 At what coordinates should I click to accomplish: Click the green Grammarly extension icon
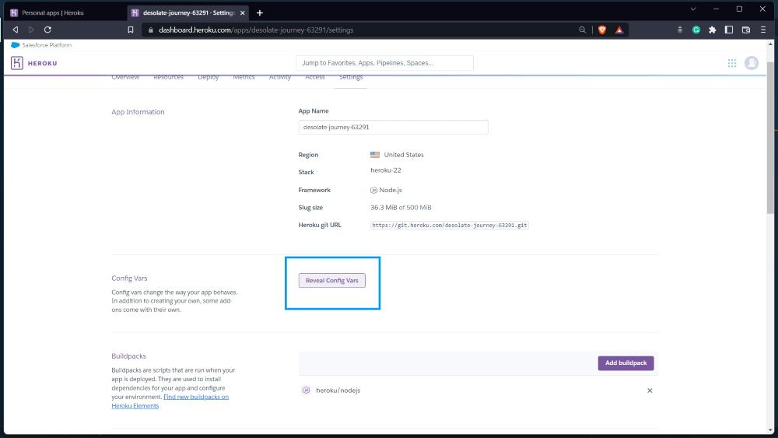(696, 30)
